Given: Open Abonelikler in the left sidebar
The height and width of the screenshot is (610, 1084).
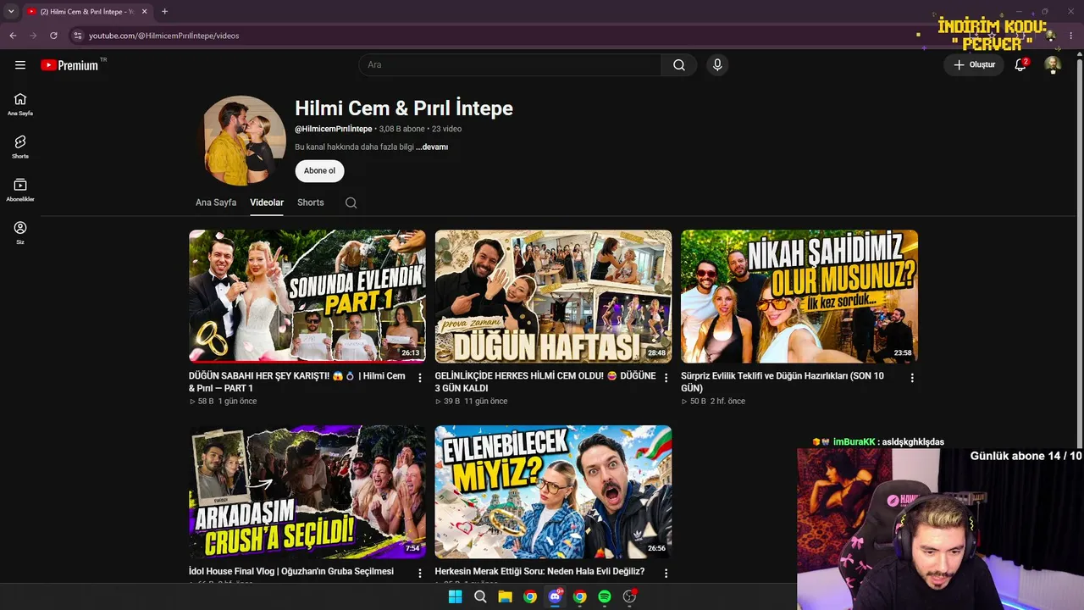Looking at the screenshot, I should tap(20, 191).
